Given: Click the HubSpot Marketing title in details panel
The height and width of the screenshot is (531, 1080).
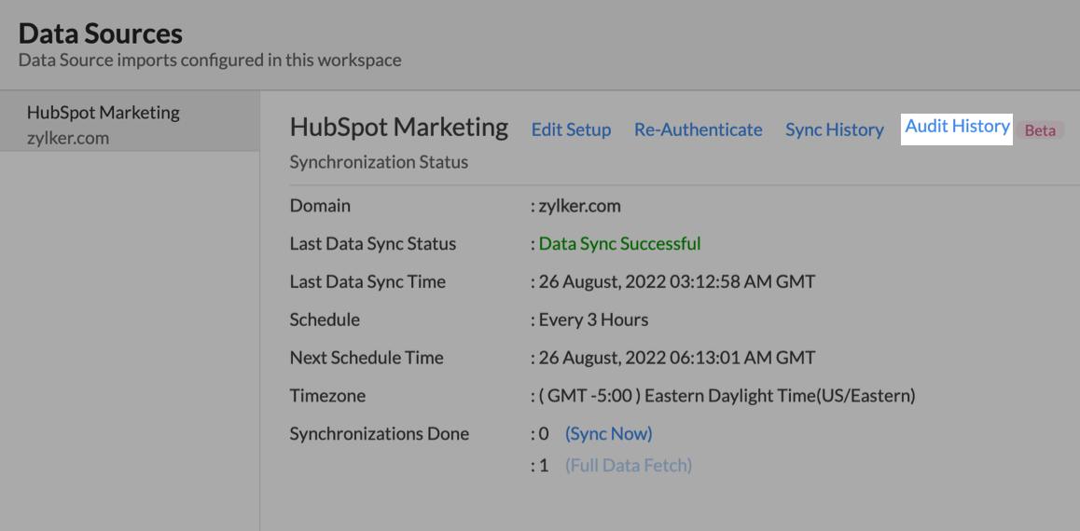Looking at the screenshot, I should [x=399, y=128].
